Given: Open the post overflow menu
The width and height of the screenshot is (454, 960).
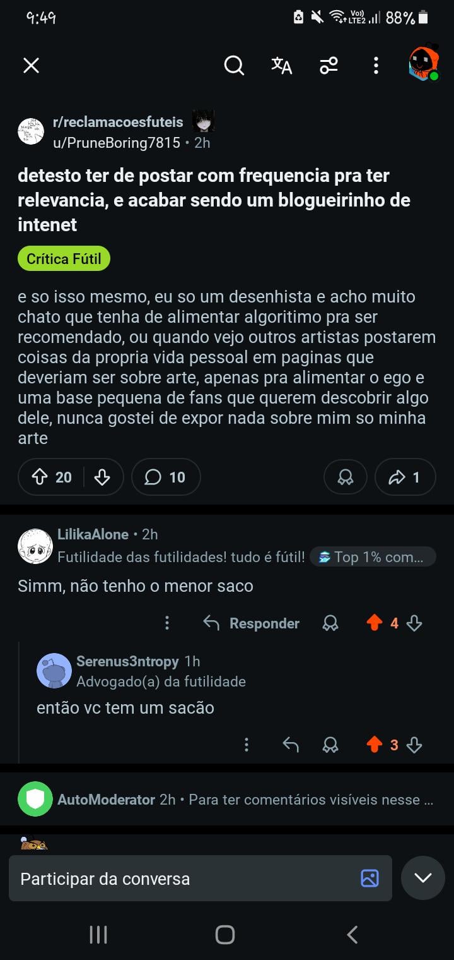Looking at the screenshot, I should click(376, 65).
